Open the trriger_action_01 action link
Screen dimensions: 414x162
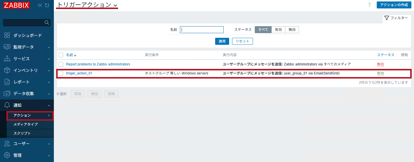point(79,73)
